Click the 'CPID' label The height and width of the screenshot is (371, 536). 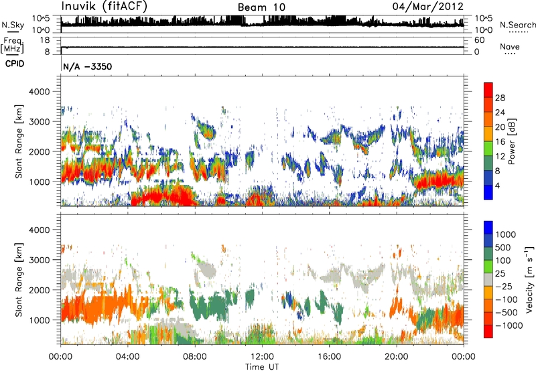pos(15,64)
